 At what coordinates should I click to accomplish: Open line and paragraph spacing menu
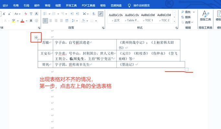pos(75,21)
